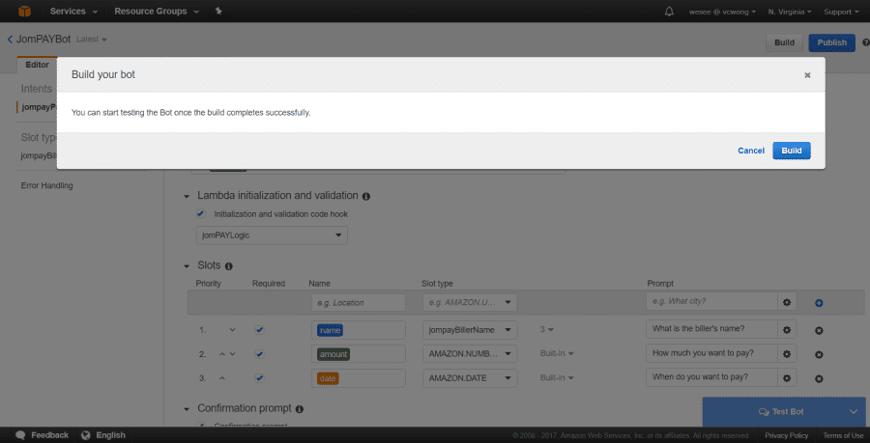Open settings gear for how much prompt

[x=786, y=353]
